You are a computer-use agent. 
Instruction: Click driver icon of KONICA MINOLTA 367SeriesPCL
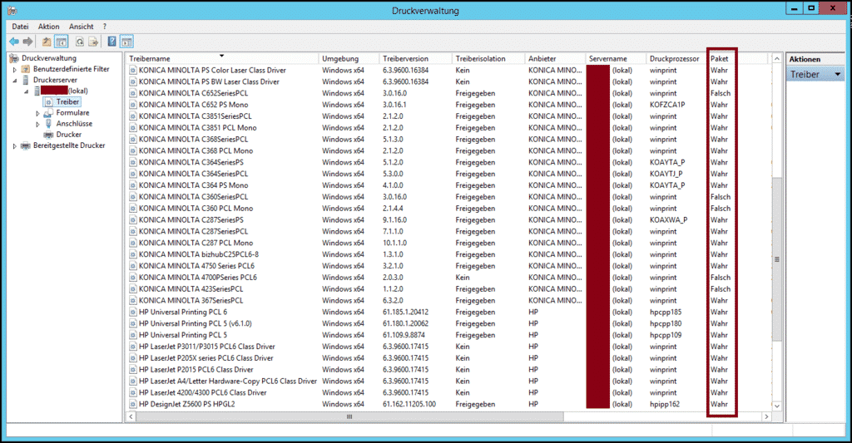click(x=133, y=301)
